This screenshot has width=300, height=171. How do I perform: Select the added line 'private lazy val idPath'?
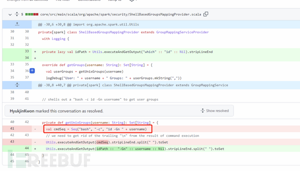[x=127, y=52]
